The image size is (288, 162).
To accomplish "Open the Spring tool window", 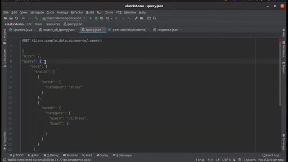I will click(102, 155).
